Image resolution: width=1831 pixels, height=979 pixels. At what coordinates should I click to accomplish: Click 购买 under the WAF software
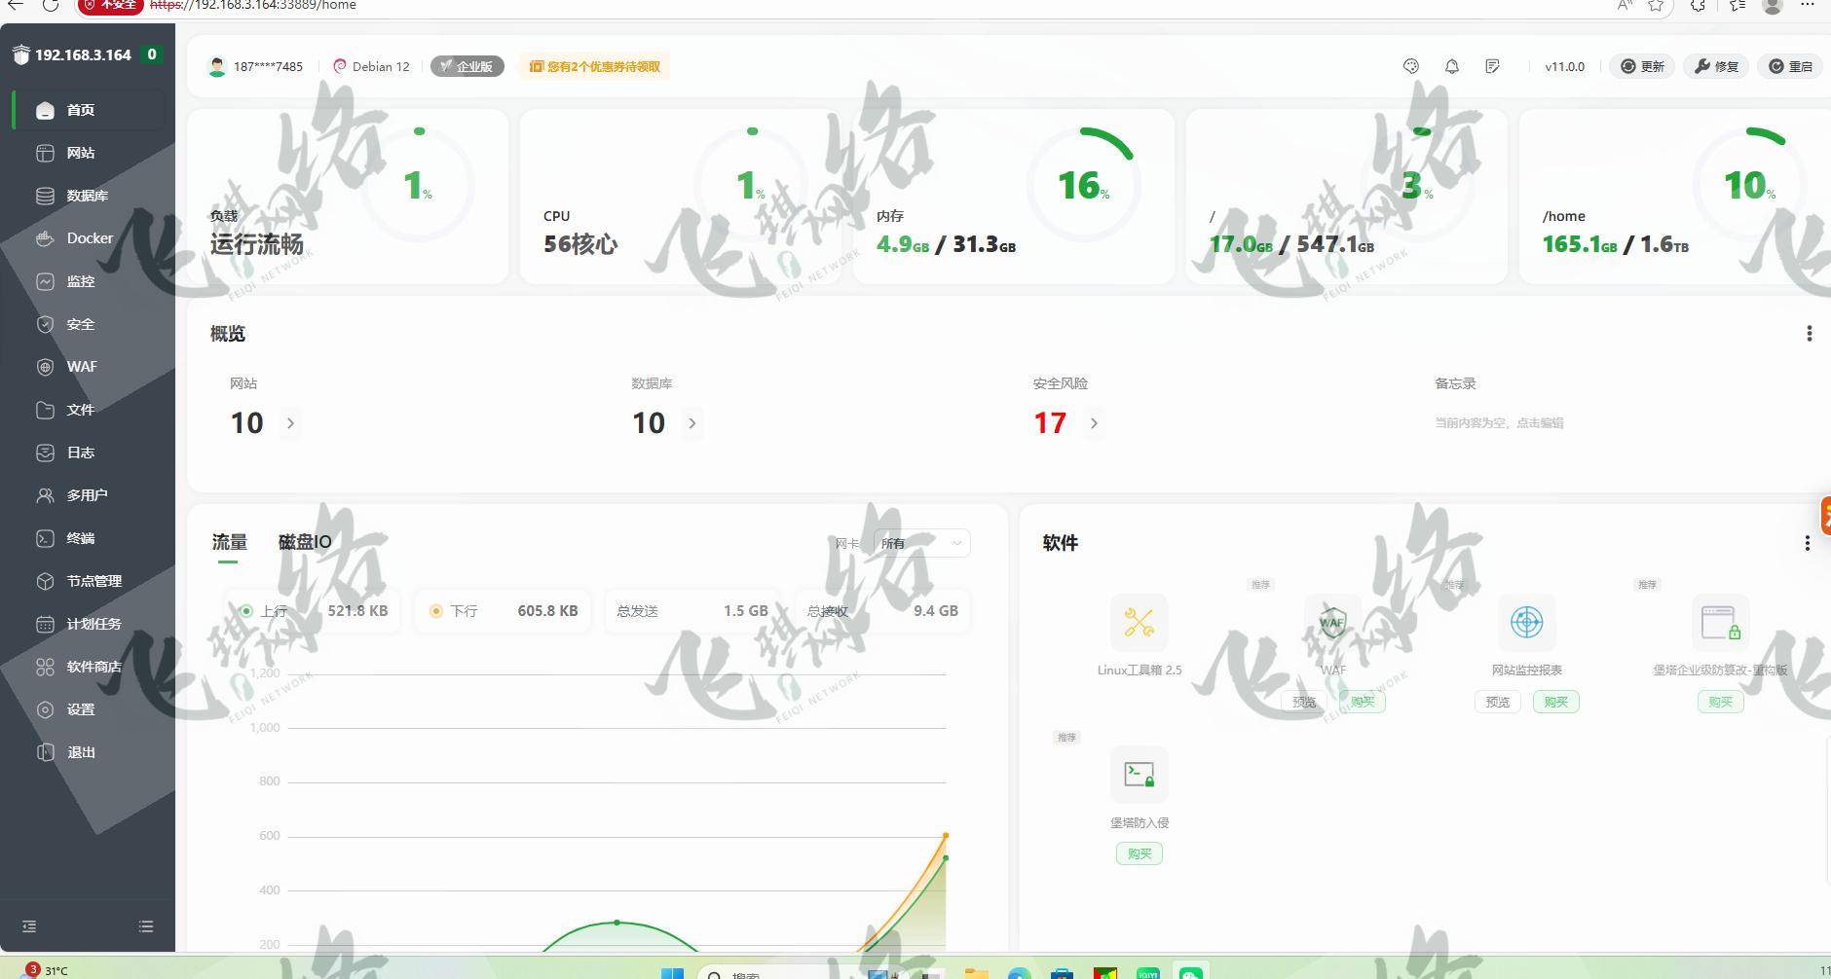[1362, 702]
